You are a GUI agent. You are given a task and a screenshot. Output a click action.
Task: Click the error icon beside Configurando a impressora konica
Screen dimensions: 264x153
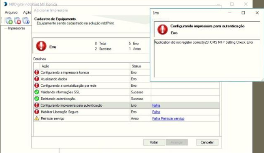pos(37,72)
